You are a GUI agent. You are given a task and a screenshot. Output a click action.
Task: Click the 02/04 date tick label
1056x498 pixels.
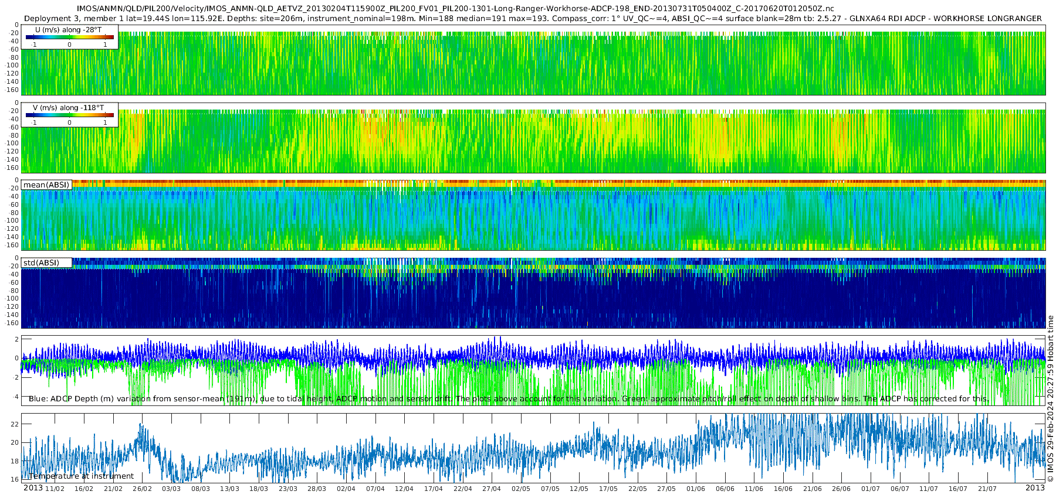[x=346, y=489]
